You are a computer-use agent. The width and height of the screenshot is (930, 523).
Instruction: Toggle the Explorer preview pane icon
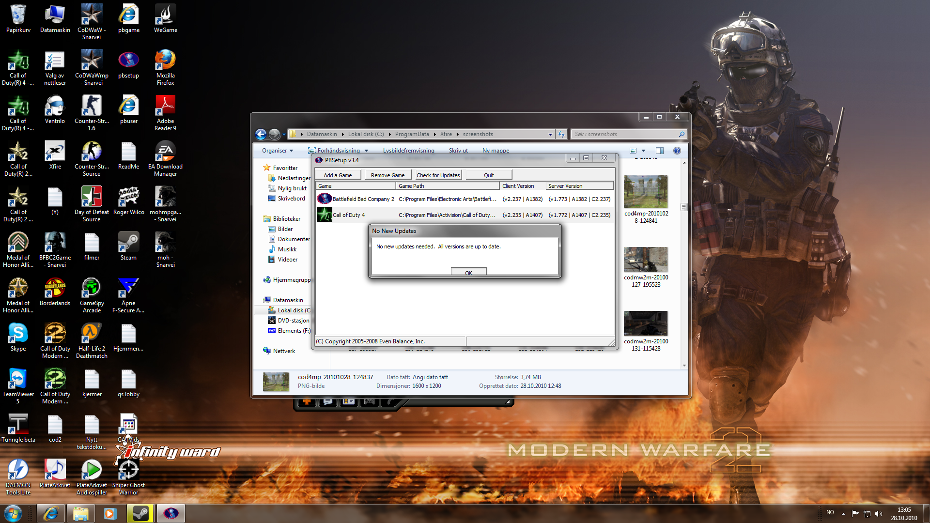(659, 151)
